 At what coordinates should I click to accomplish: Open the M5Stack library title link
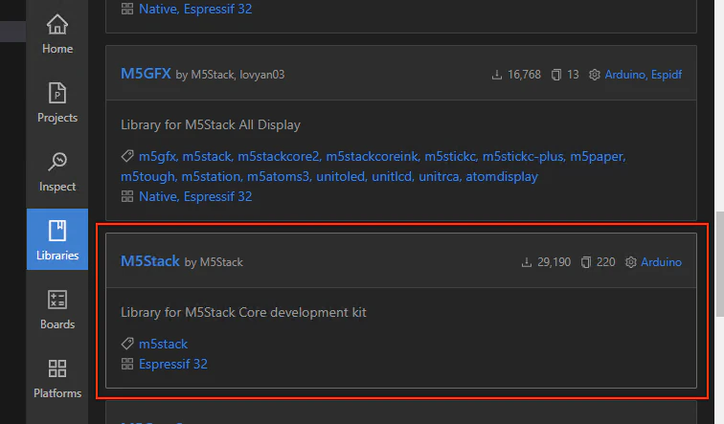click(150, 261)
